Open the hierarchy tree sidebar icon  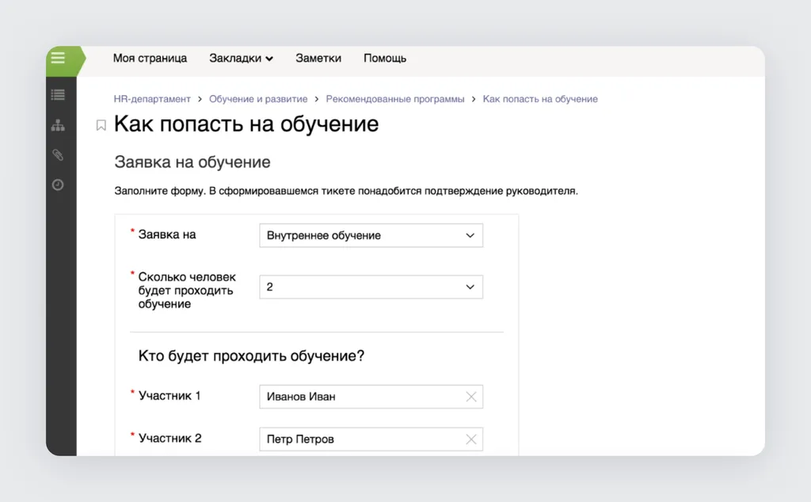[58, 125]
